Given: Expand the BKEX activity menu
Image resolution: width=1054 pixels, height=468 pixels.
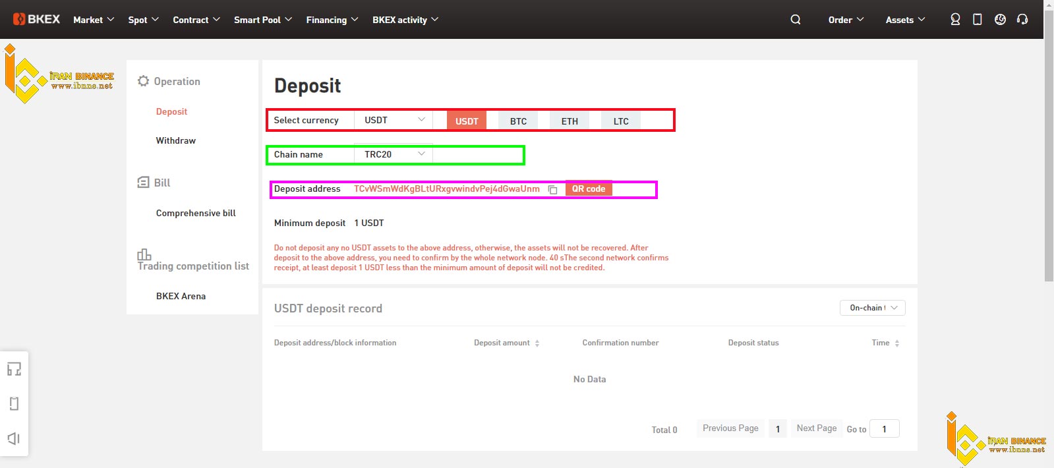Looking at the screenshot, I should click(405, 20).
